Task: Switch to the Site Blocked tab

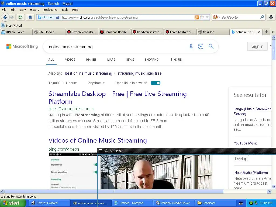Action: [x=49, y=32]
